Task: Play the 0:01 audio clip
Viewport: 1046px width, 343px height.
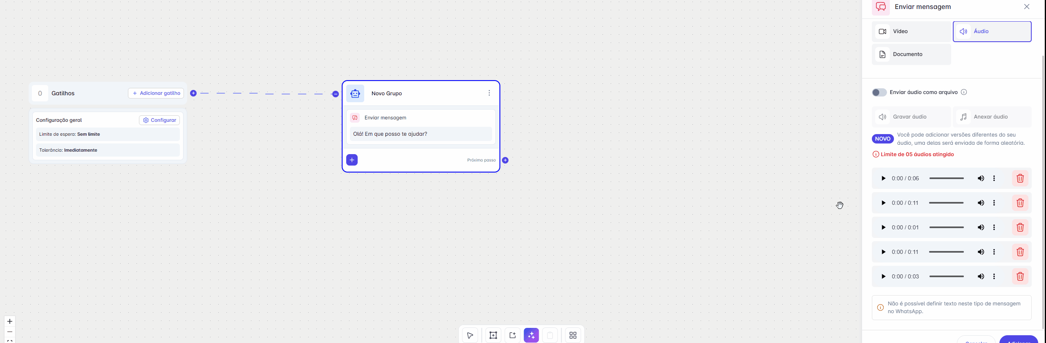Action: pyautogui.click(x=883, y=227)
